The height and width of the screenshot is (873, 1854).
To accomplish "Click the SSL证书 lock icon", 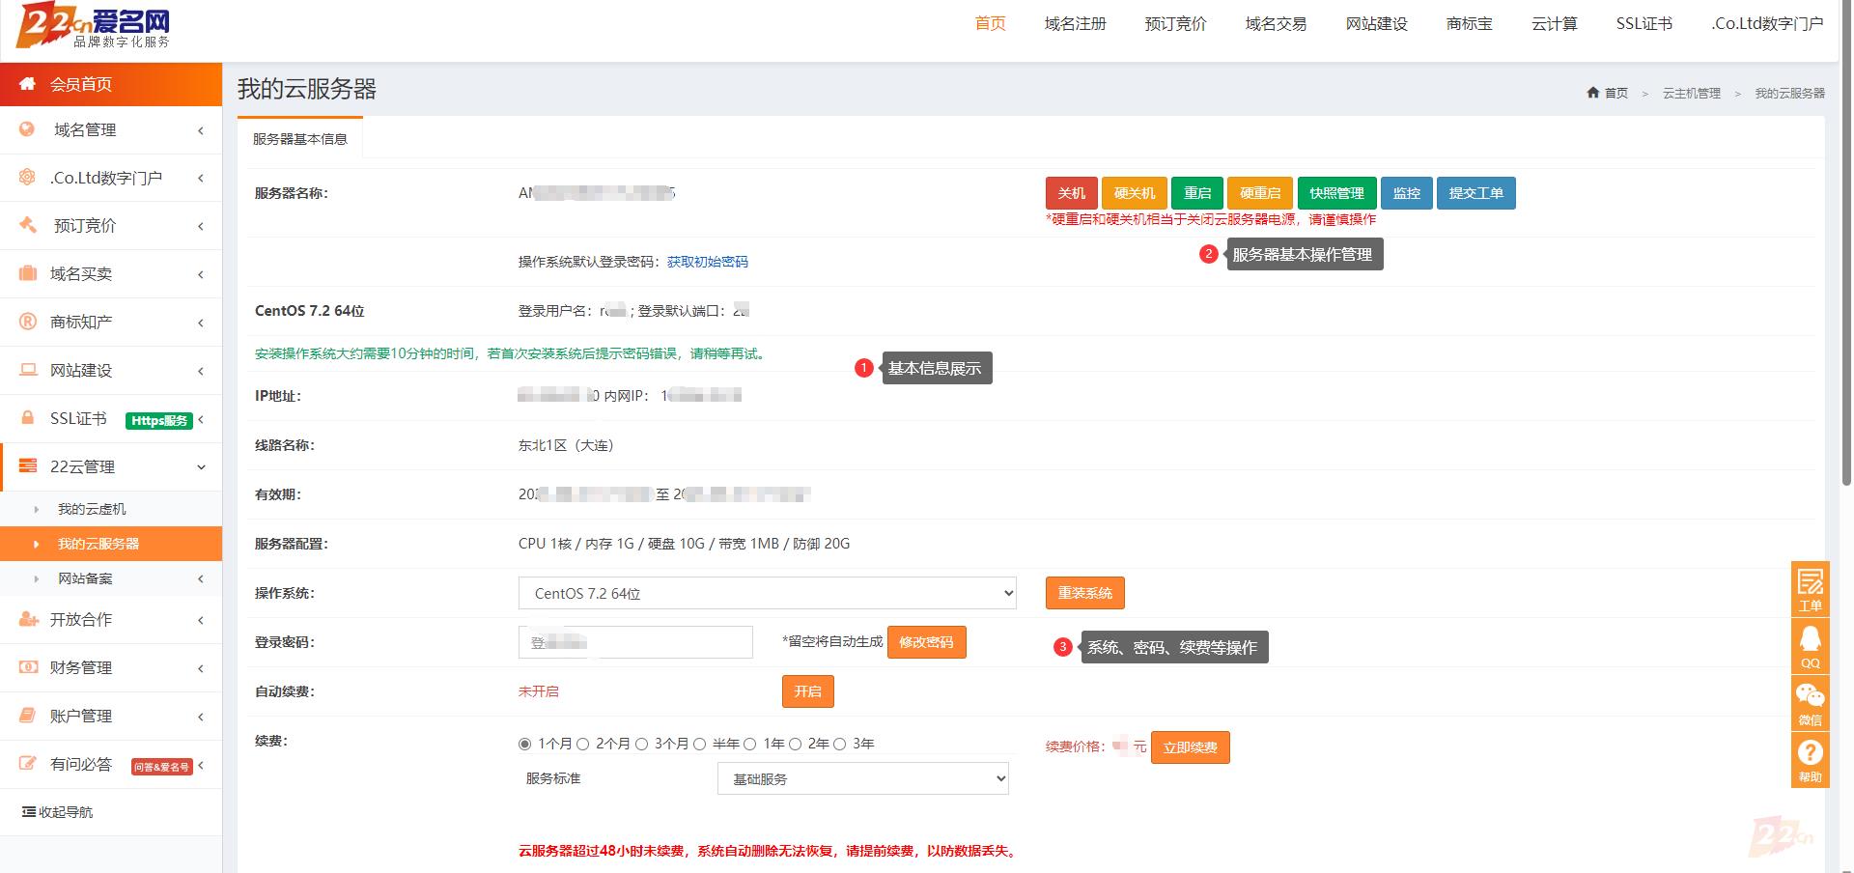I will click(27, 418).
